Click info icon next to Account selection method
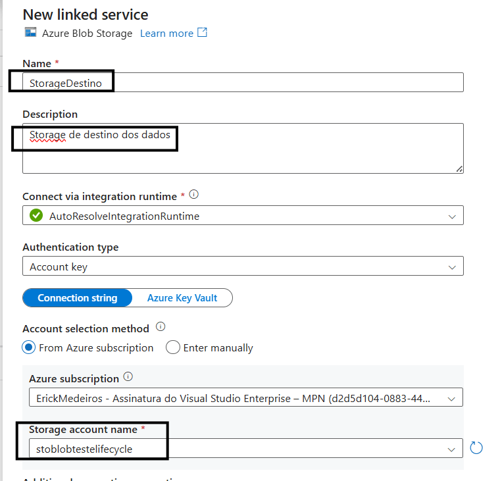The height and width of the screenshot is (481, 498). (161, 327)
